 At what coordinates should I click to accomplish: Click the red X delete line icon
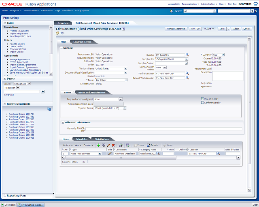tap(113, 145)
